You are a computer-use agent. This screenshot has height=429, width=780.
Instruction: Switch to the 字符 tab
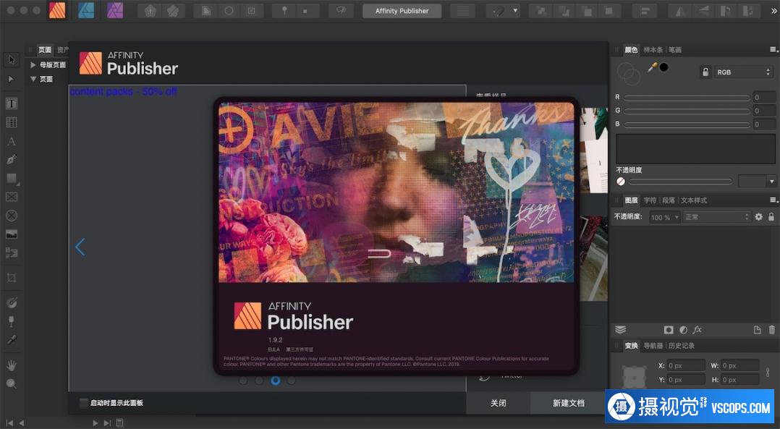click(x=650, y=200)
